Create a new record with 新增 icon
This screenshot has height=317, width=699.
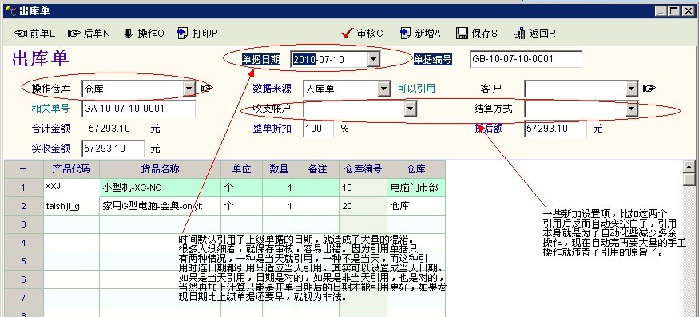tap(420, 34)
